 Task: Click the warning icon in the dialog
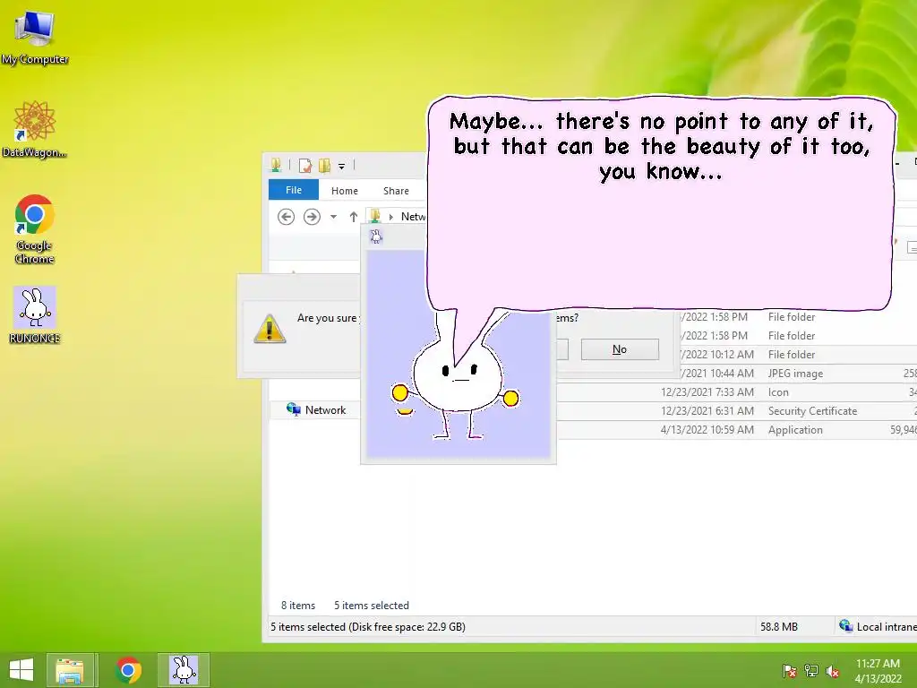[x=270, y=328]
